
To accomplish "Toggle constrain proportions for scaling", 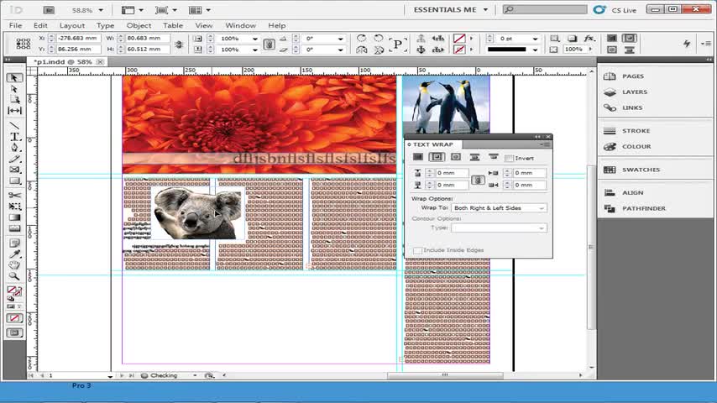I will tap(269, 44).
